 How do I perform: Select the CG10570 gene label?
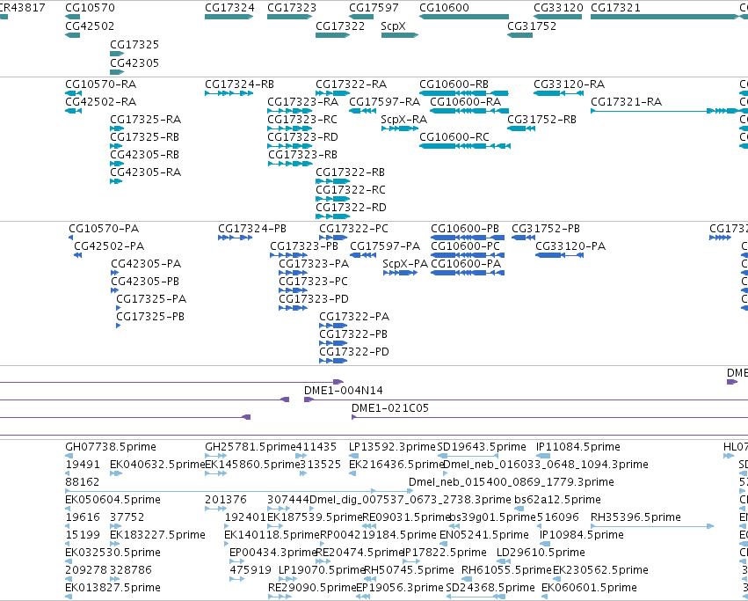coord(90,8)
